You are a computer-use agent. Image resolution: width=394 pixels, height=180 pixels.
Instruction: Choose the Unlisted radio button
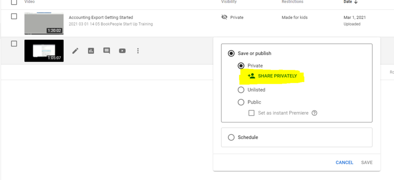coord(241,90)
